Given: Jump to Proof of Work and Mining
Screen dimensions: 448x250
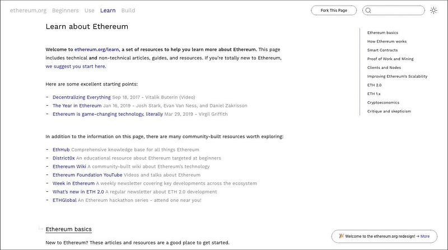Looking at the screenshot, I should tap(390, 59).
